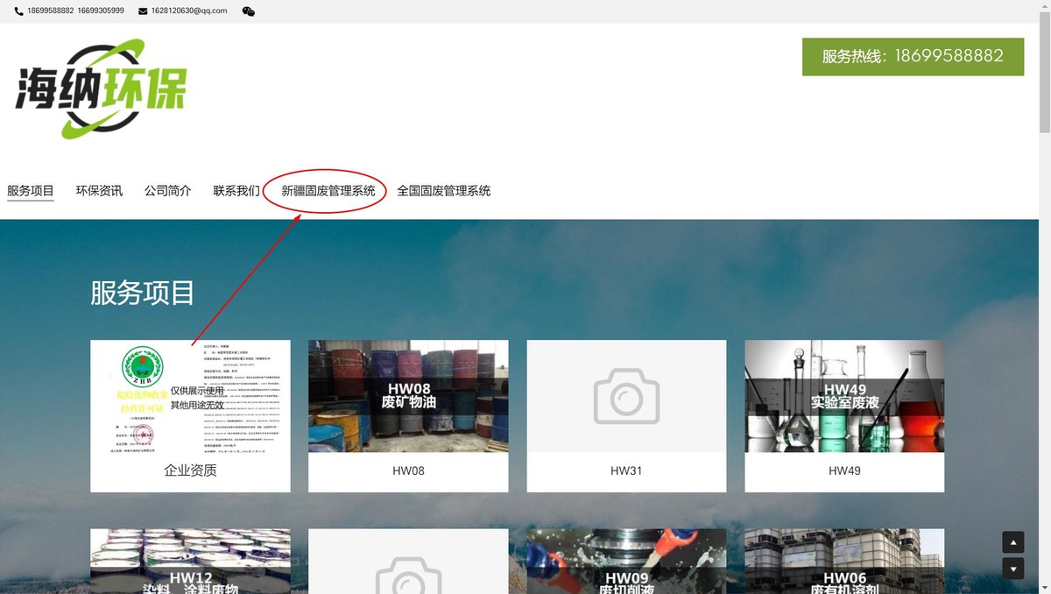Click the HW08 caption below image

click(x=408, y=470)
